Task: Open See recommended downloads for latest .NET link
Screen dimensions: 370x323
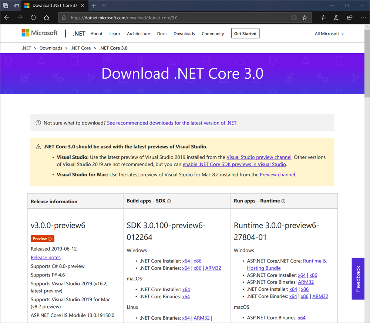Action: click(172, 123)
